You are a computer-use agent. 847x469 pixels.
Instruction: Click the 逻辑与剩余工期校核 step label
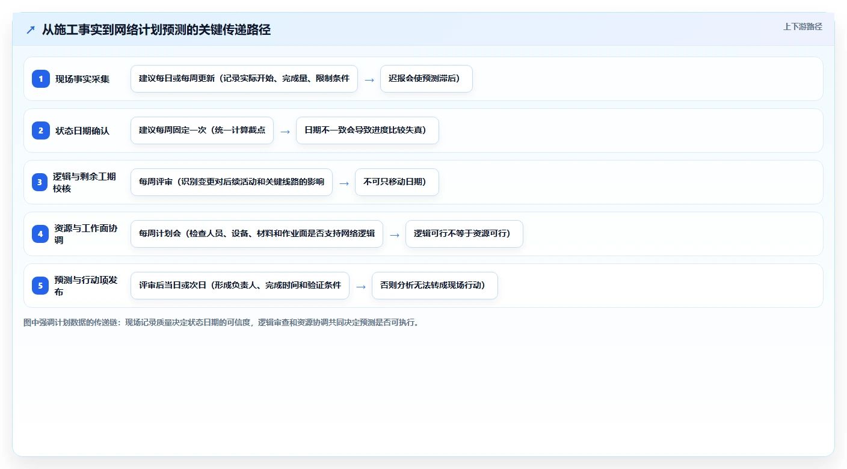click(x=84, y=182)
